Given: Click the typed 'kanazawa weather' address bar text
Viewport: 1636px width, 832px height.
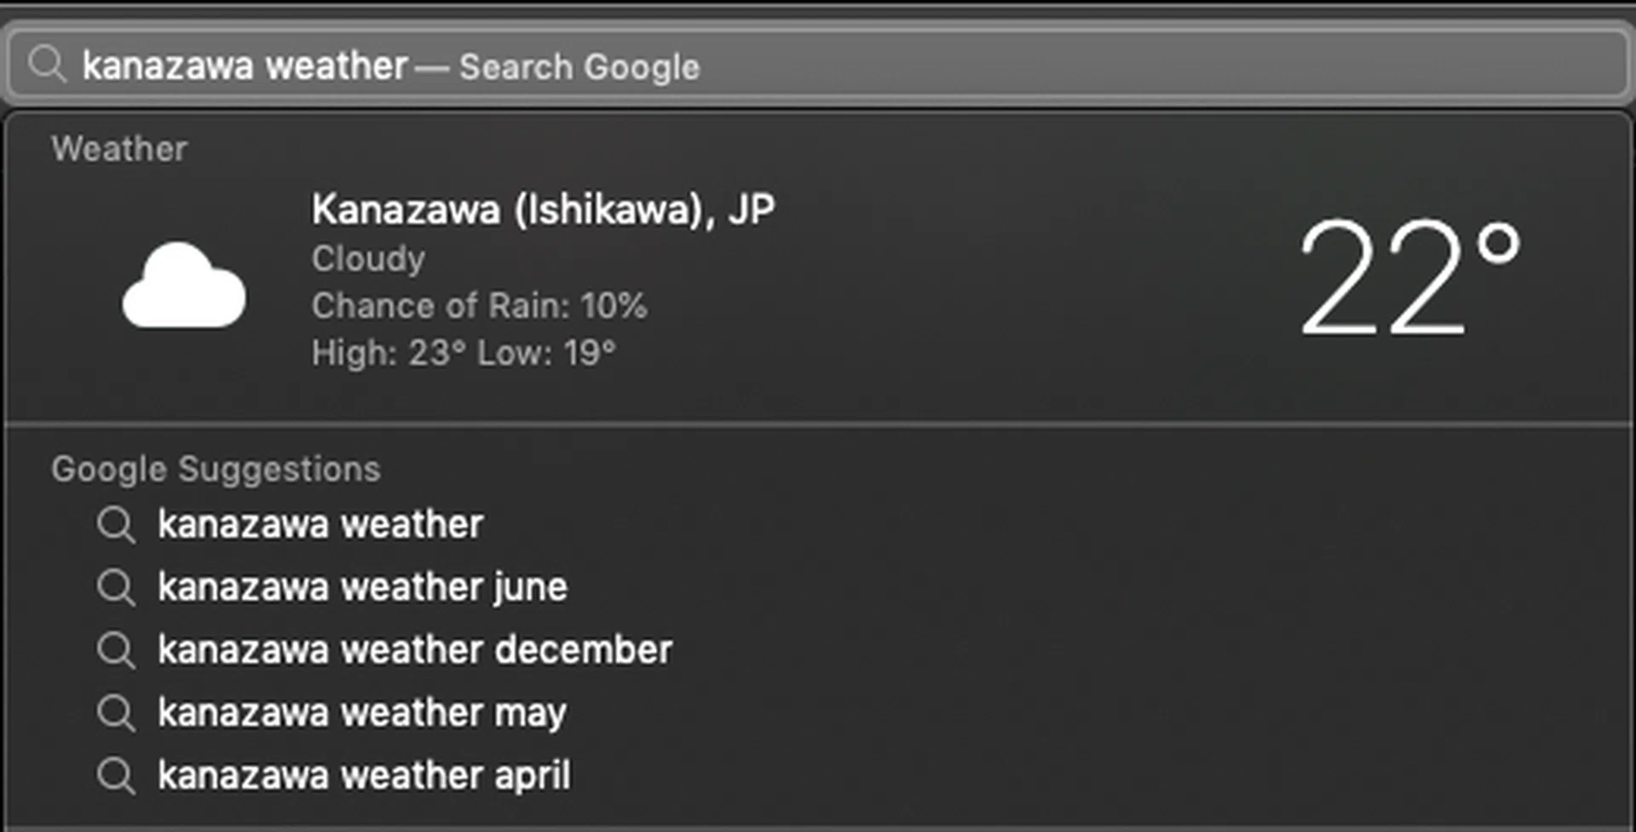Looking at the screenshot, I should pyautogui.click(x=245, y=66).
